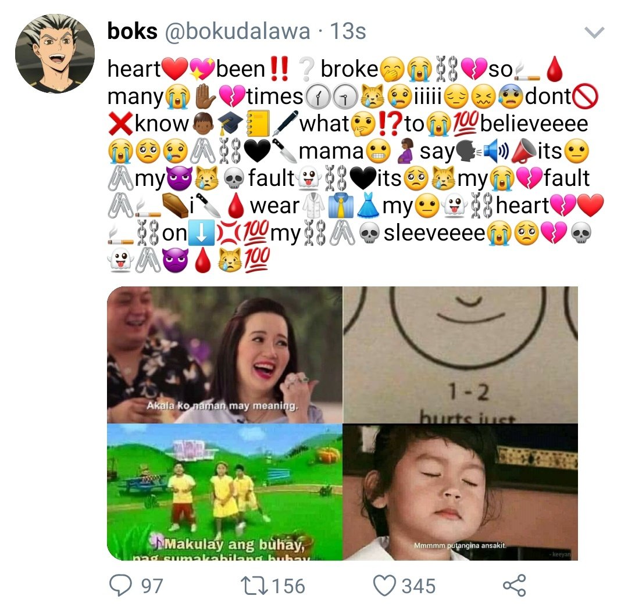Screen dimensions: 628x610
Task: Like the tweet with the heart icon
Action: pyautogui.click(x=384, y=586)
